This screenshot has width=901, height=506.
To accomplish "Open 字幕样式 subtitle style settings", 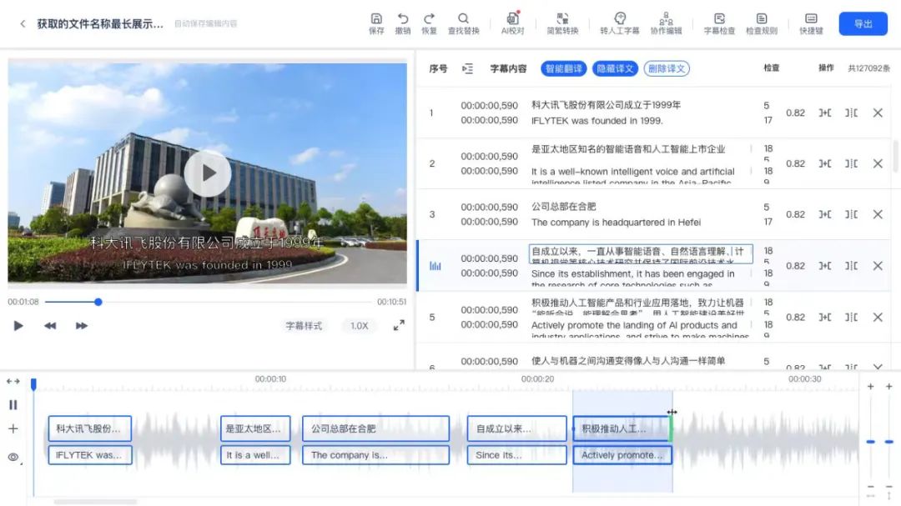I will 304,326.
